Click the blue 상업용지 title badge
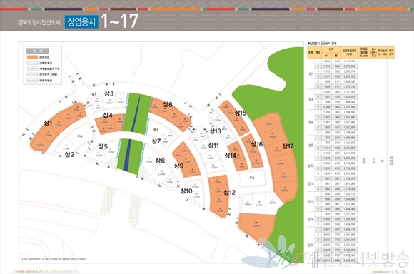Screen dimensions: 414x274 [81, 21]
